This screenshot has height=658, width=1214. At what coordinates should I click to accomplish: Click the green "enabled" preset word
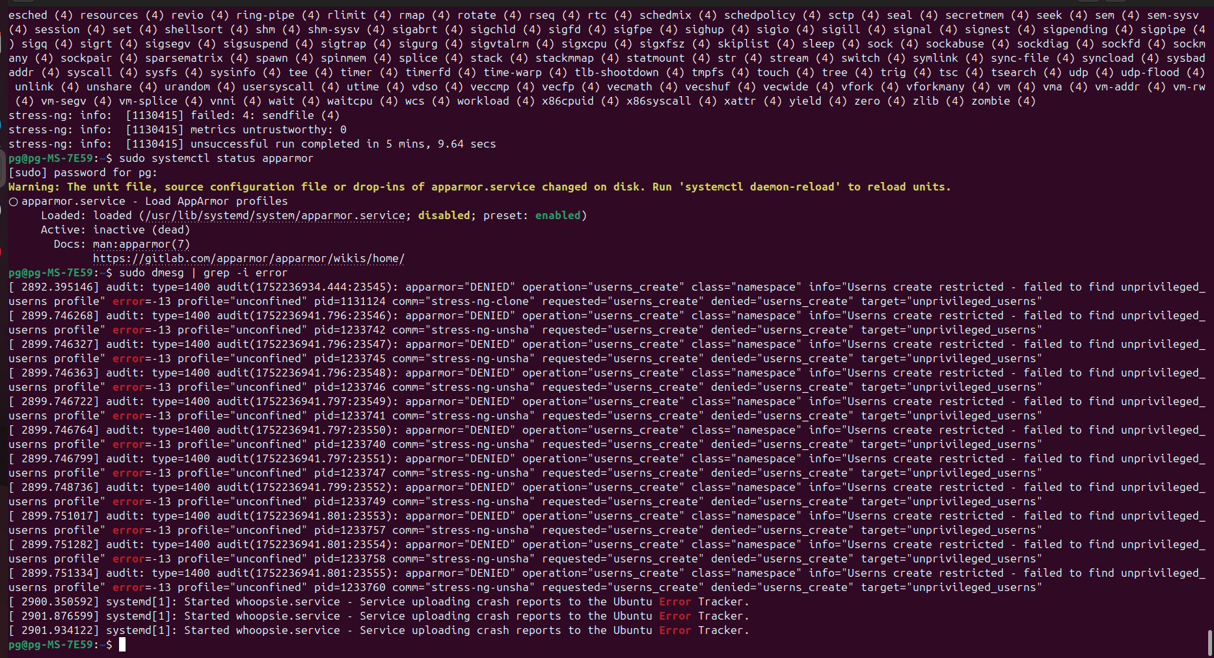tap(558, 216)
